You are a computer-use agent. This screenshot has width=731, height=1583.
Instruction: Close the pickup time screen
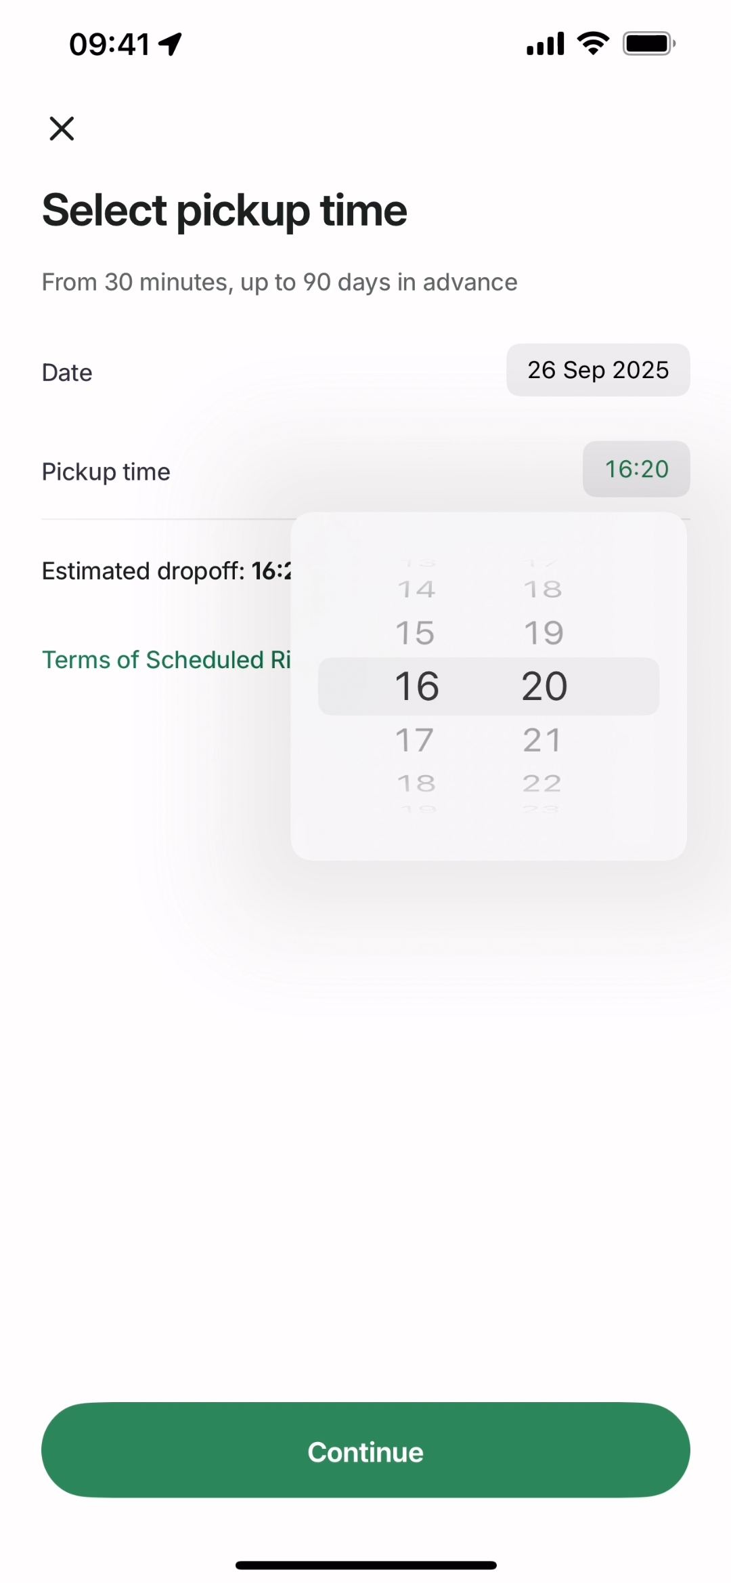pos(62,128)
